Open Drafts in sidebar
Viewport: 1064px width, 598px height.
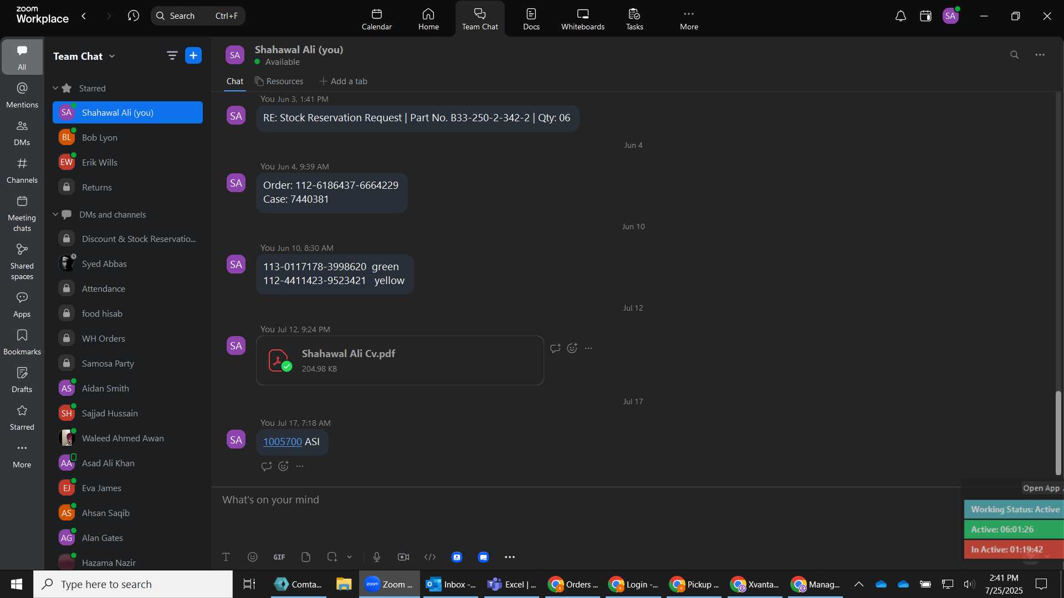point(22,380)
